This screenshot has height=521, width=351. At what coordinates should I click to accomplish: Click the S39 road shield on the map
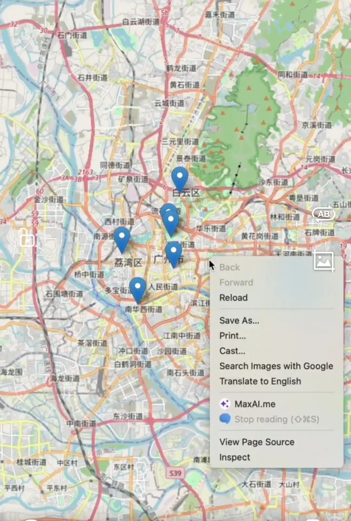175,473
